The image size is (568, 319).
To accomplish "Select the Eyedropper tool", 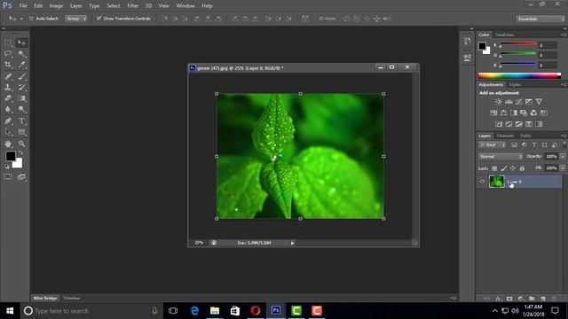I will click(21, 65).
